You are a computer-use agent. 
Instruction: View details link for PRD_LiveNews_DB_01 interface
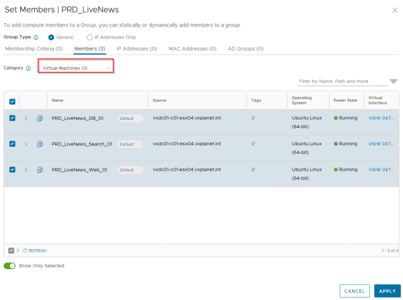(381, 118)
